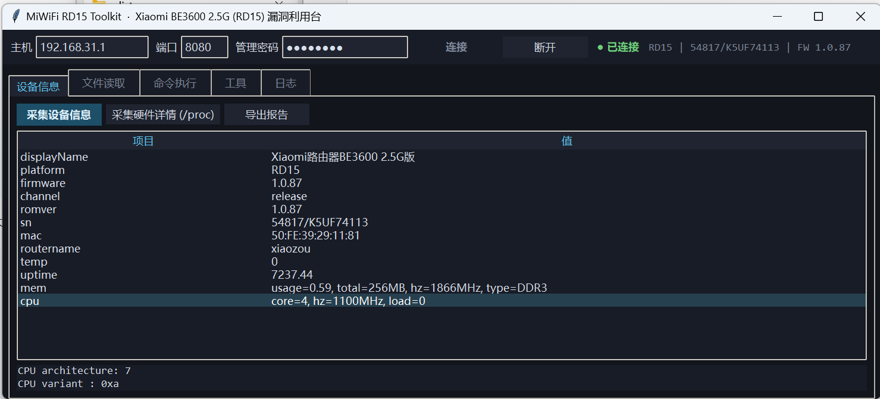The height and width of the screenshot is (399, 880).
Task: Focus the admin password field
Action: [x=345, y=47]
